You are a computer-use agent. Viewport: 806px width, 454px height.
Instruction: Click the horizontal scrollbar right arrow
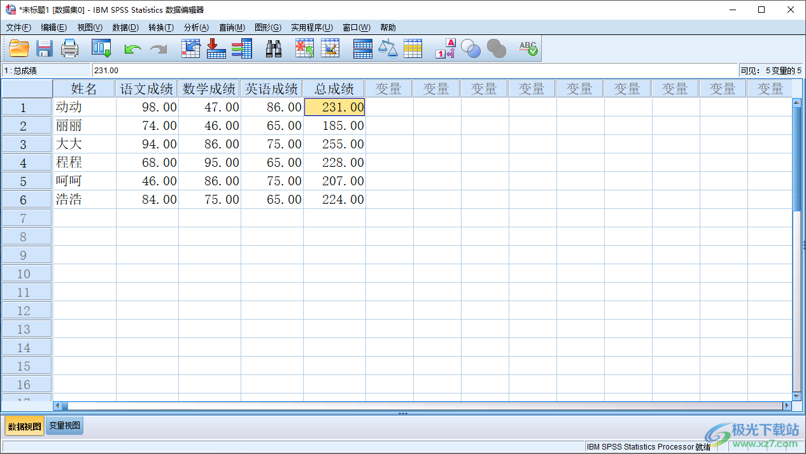788,406
